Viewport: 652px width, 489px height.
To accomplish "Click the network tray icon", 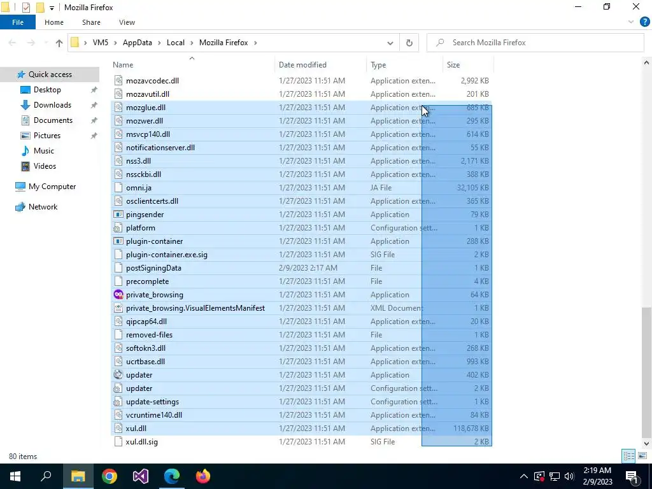I will pos(555,476).
